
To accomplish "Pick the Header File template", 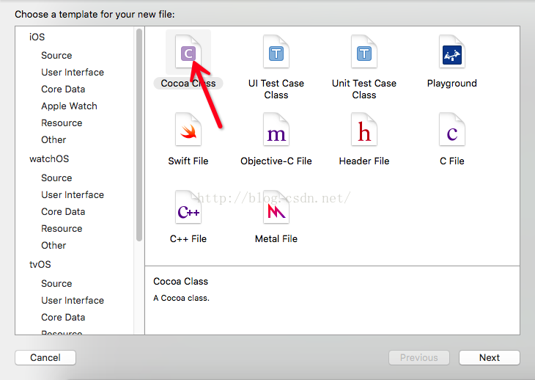I will (364, 132).
